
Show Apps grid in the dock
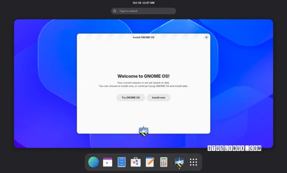click(193, 162)
